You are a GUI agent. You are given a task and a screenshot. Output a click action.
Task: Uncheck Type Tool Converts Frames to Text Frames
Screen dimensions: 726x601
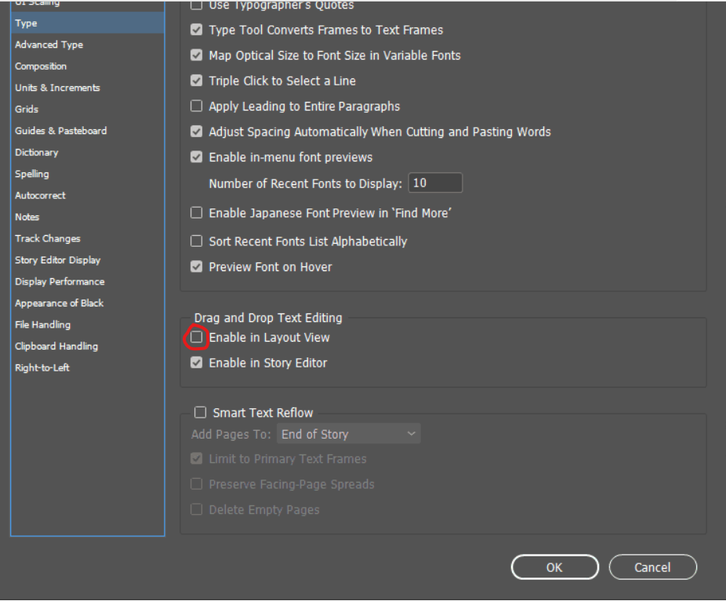click(x=197, y=30)
